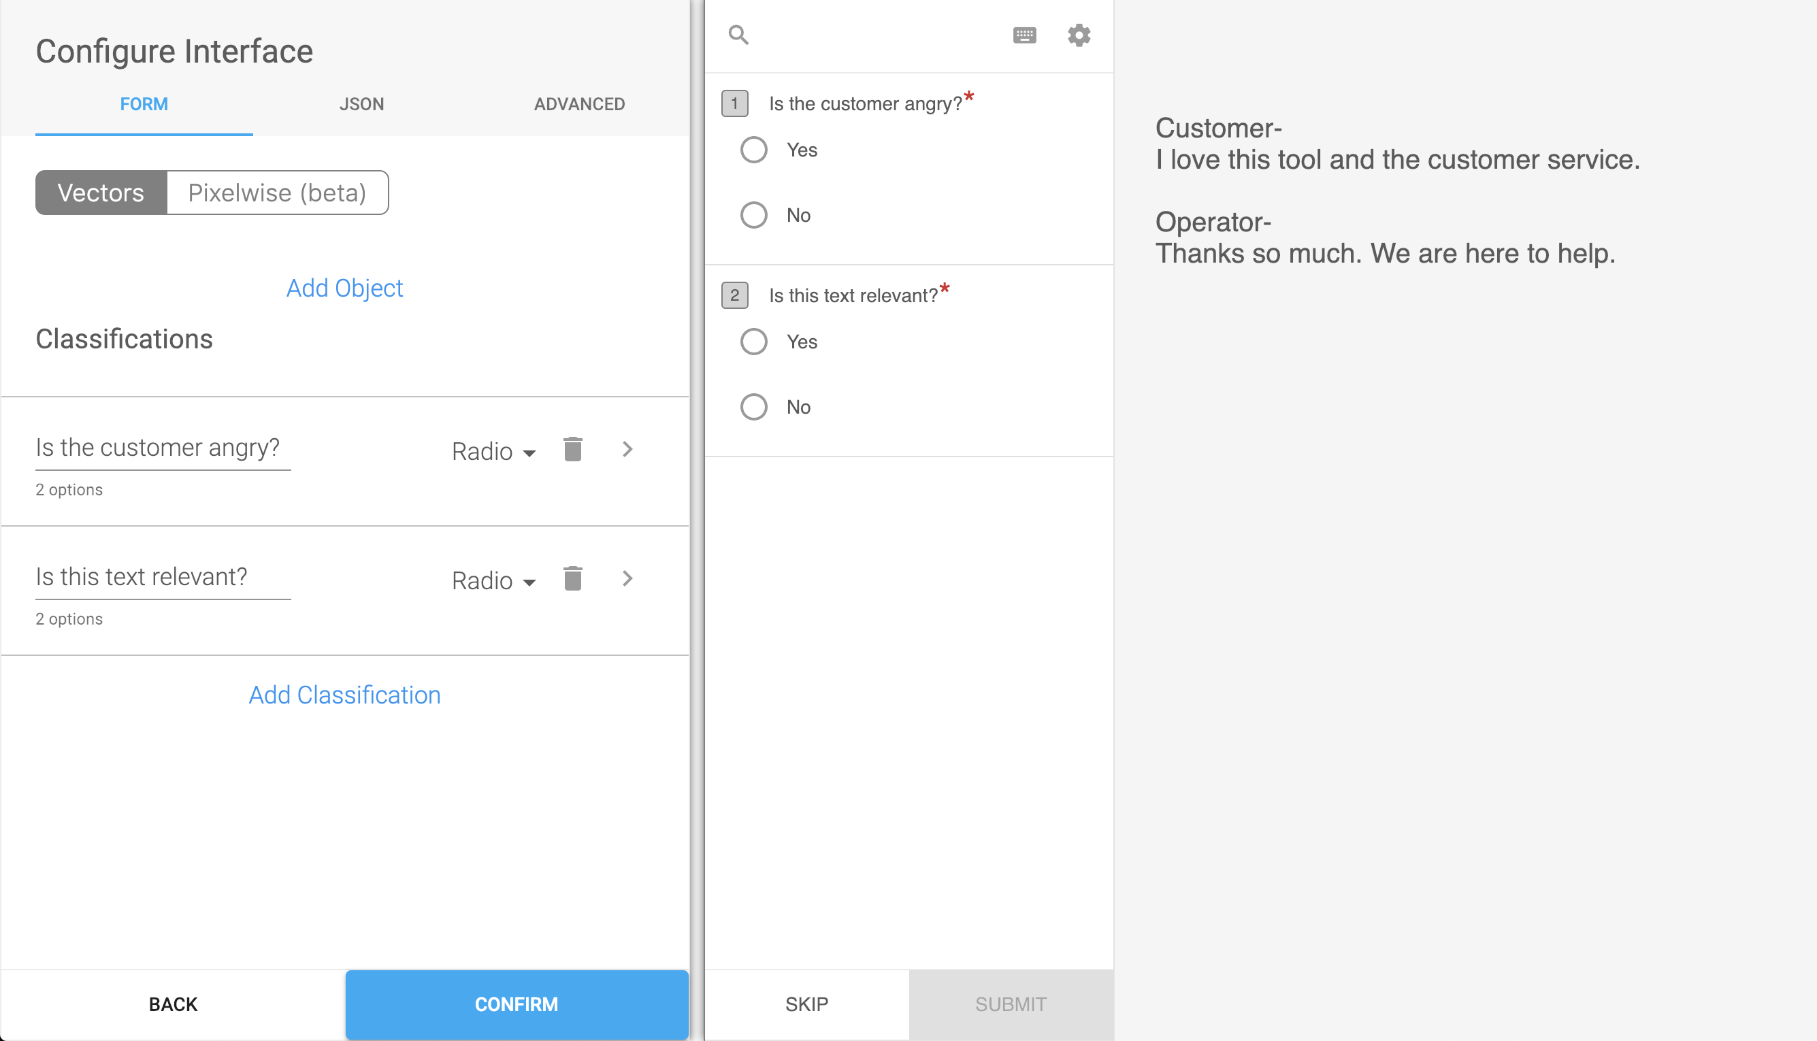Image resolution: width=1817 pixels, height=1041 pixels.
Task: Click the SKIP button
Action: tap(806, 1004)
